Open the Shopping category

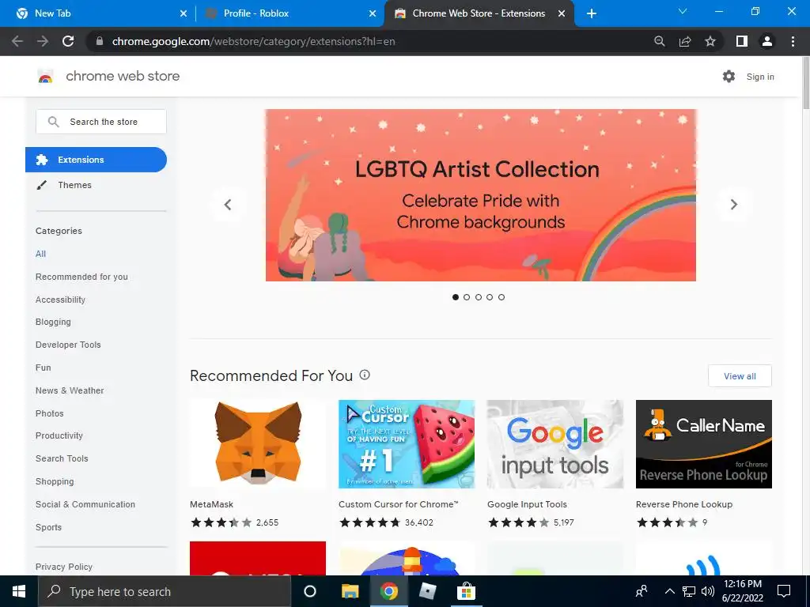pos(55,481)
